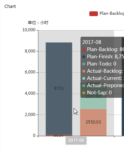Select the Plan-Finish bar labeled 8753
The width and height of the screenshot is (124, 152).
(x=59, y=89)
